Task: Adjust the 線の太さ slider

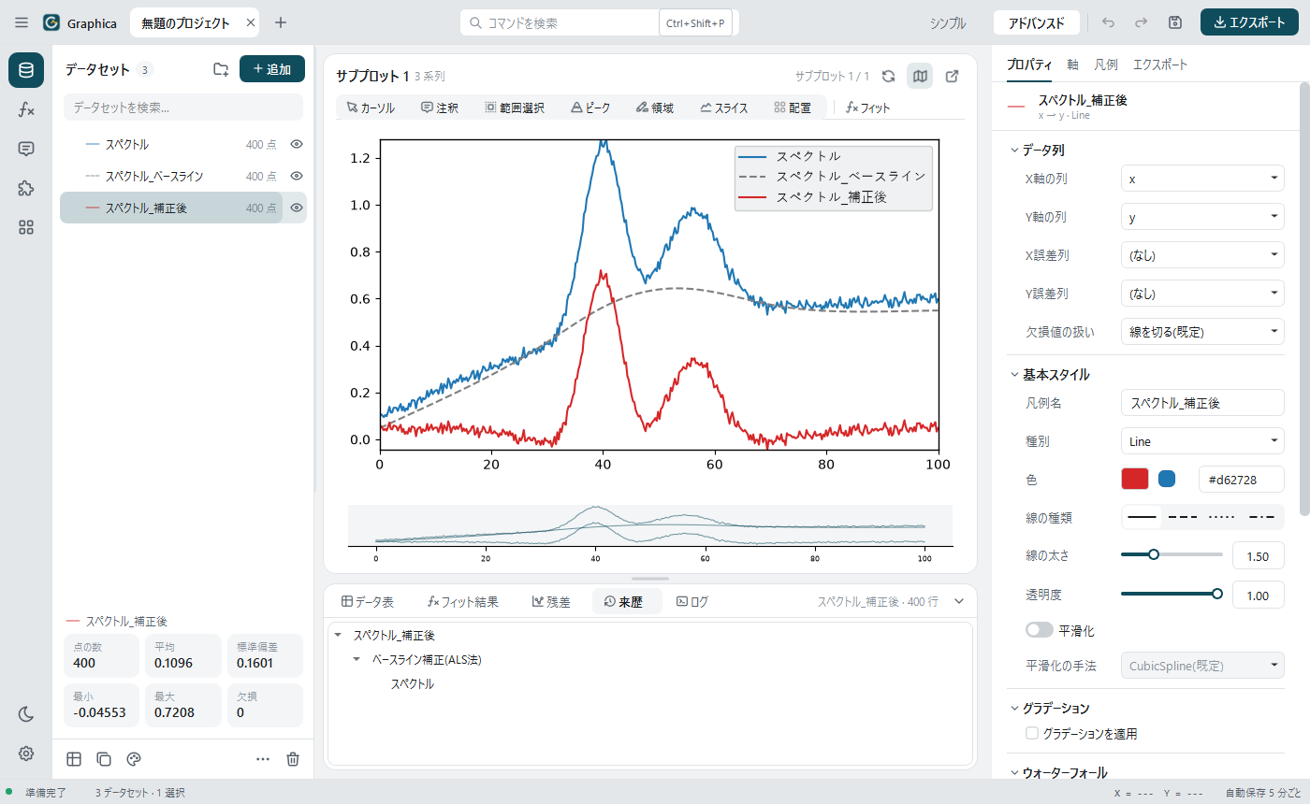Action: (1172, 554)
